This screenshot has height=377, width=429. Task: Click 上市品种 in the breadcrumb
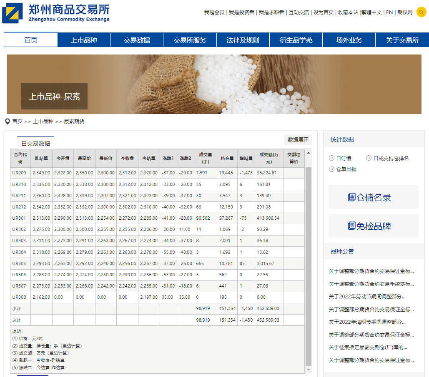tap(43, 121)
